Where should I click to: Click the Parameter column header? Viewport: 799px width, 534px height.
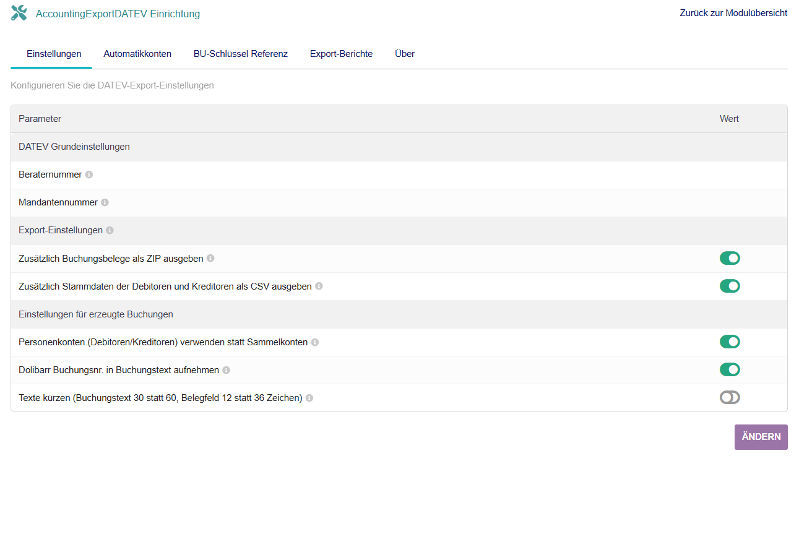40,119
